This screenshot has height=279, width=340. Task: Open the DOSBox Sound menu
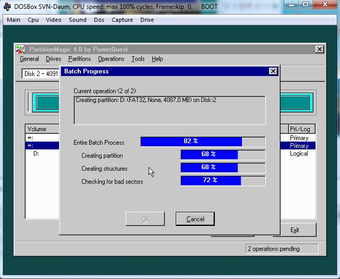[x=78, y=20]
